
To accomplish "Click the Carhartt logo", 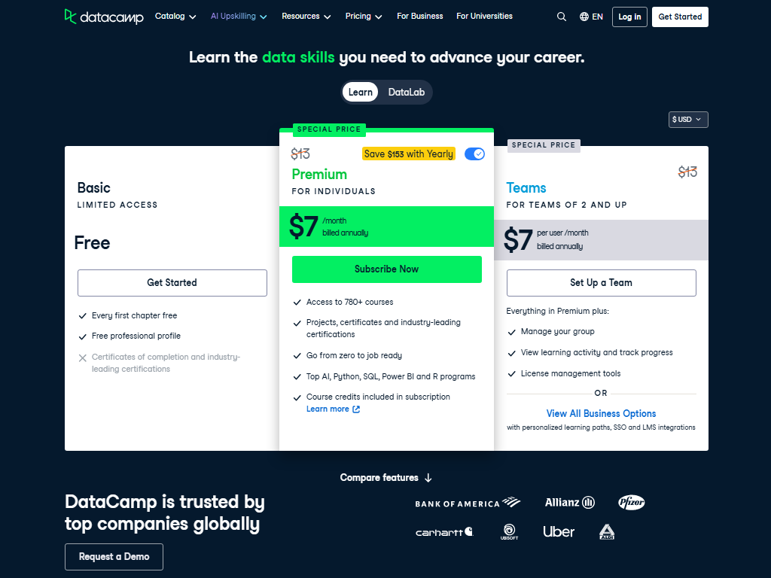I will [x=444, y=532].
